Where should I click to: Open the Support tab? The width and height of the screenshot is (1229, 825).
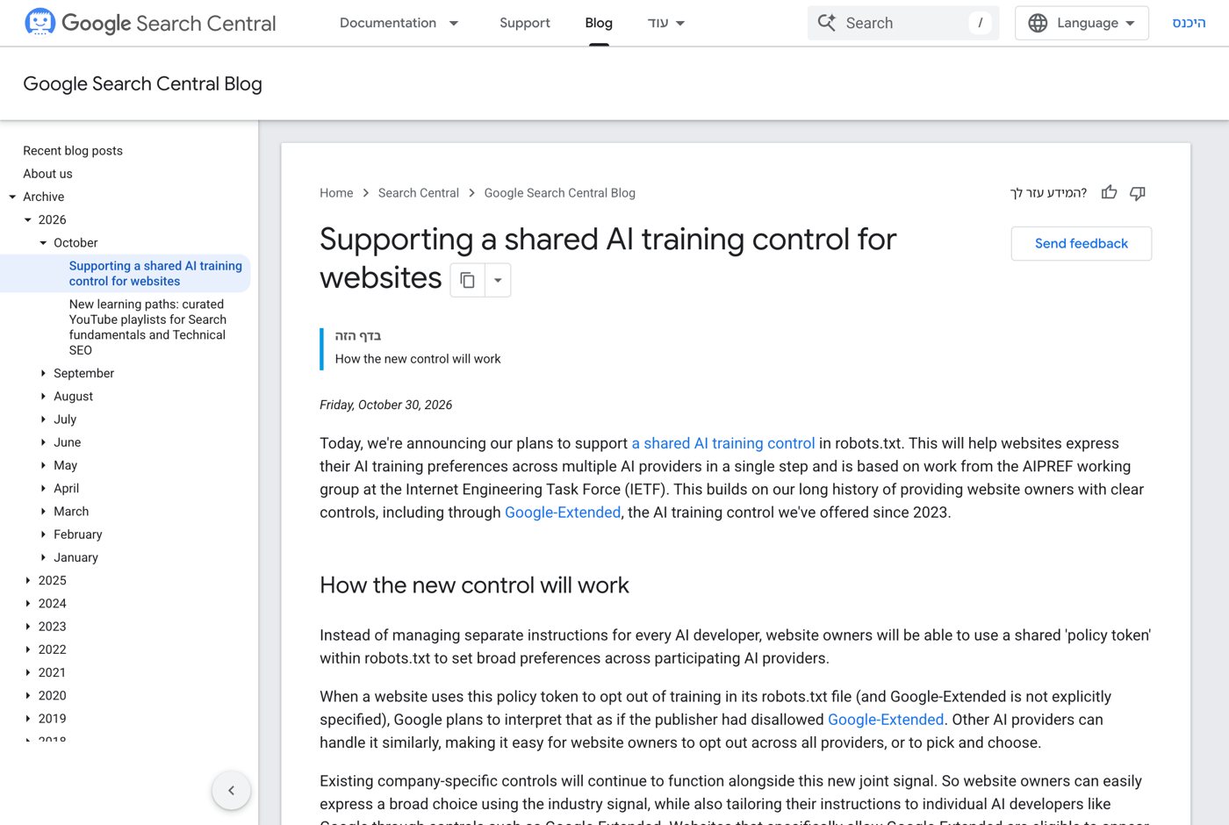pos(525,23)
